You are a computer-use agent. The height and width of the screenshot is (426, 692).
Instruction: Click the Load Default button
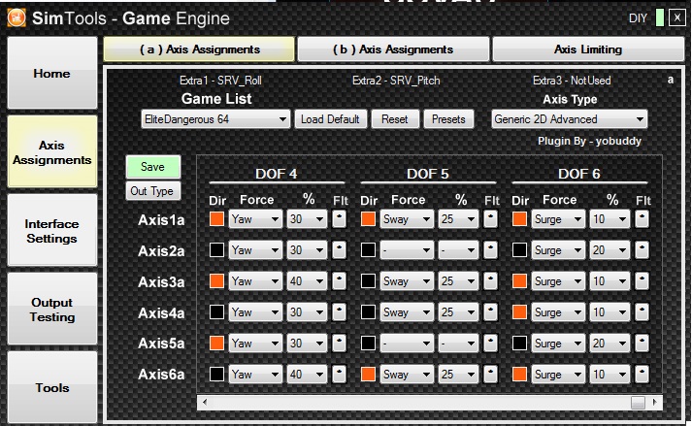tap(330, 119)
